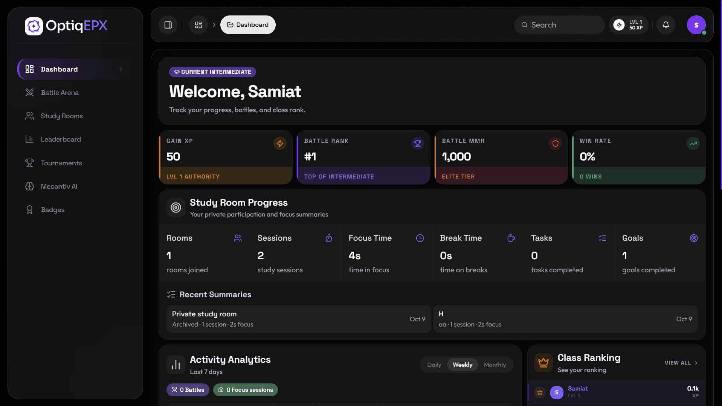722x406 pixels.
Task: Open the user avatar menu
Action: [696, 25]
